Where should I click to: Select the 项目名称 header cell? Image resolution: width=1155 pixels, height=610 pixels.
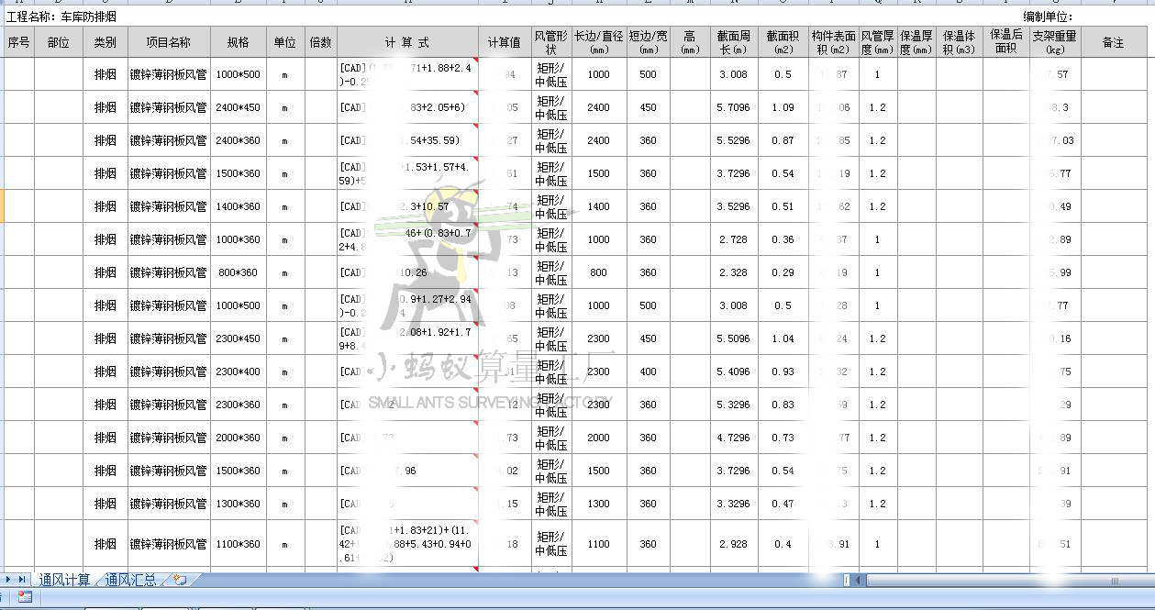tap(168, 42)
